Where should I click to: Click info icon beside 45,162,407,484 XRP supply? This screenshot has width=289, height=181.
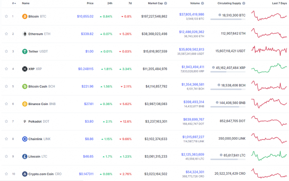(213, 67)
